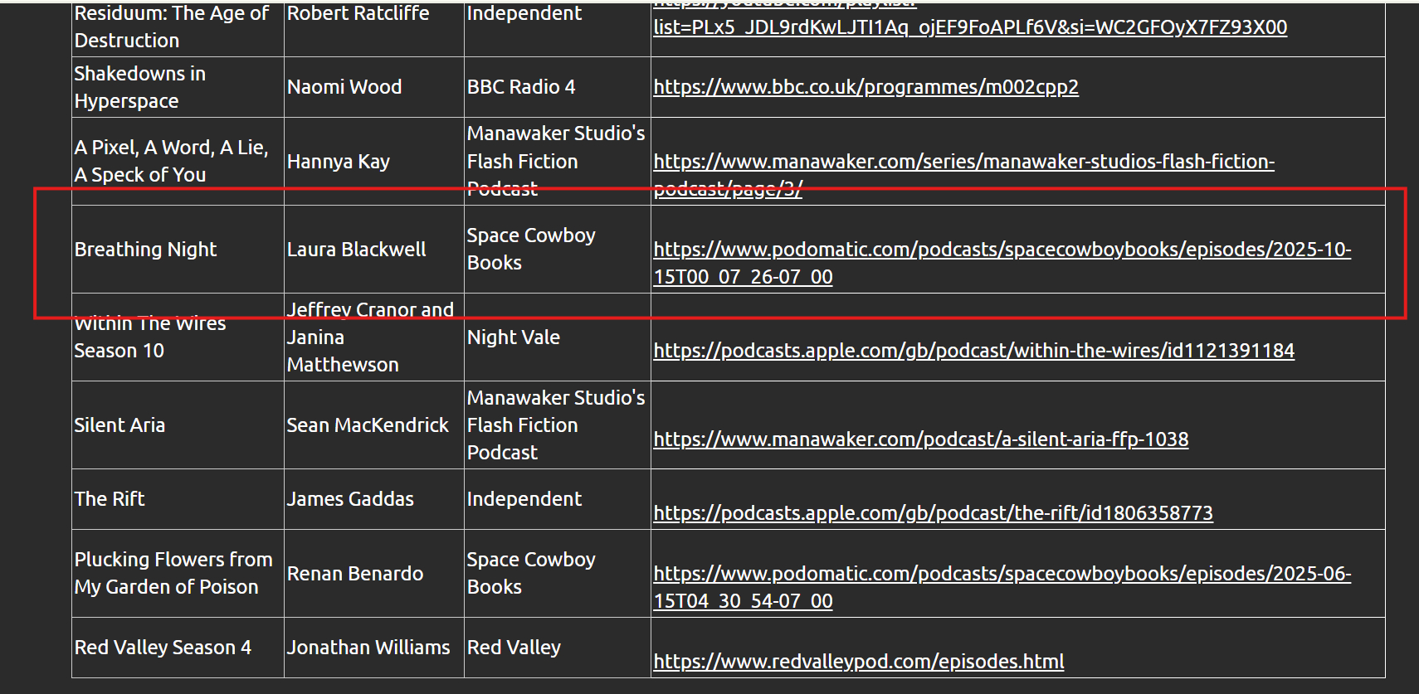Open The Rift Apple Podcasts link
This screenshot has width=1419, height=694.
[933, 513]
